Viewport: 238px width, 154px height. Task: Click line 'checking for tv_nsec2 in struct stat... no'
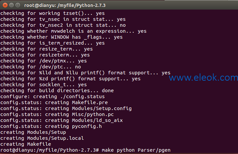(x=63, y=25)
